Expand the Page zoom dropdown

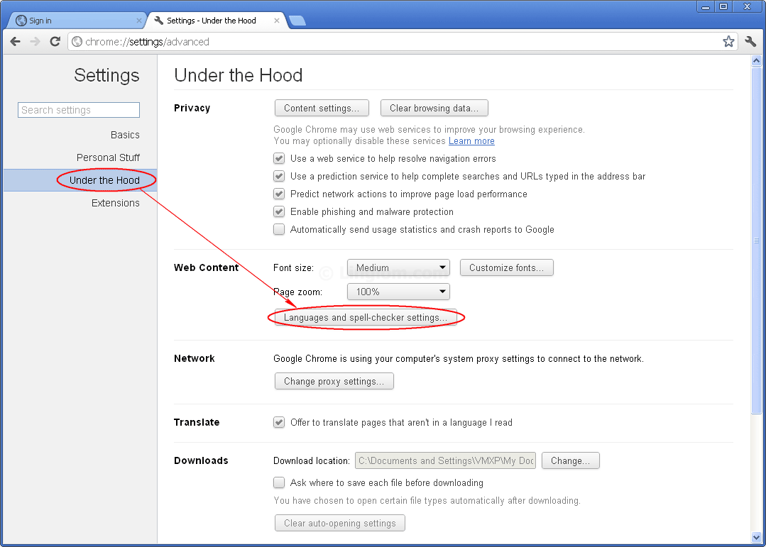(398, 292)
